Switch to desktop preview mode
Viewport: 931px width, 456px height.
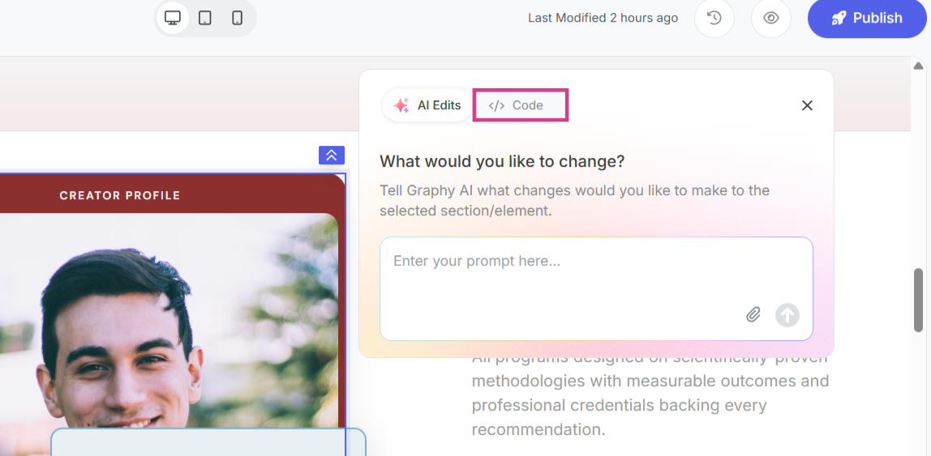(x=173, y=18)
